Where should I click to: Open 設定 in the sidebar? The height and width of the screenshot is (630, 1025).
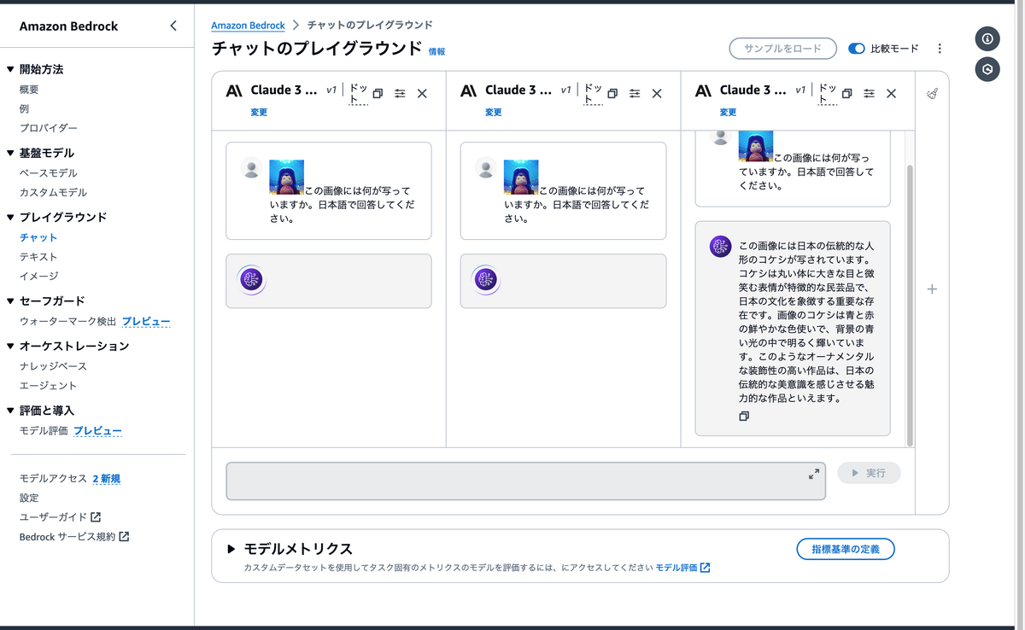tap(29, 498)
